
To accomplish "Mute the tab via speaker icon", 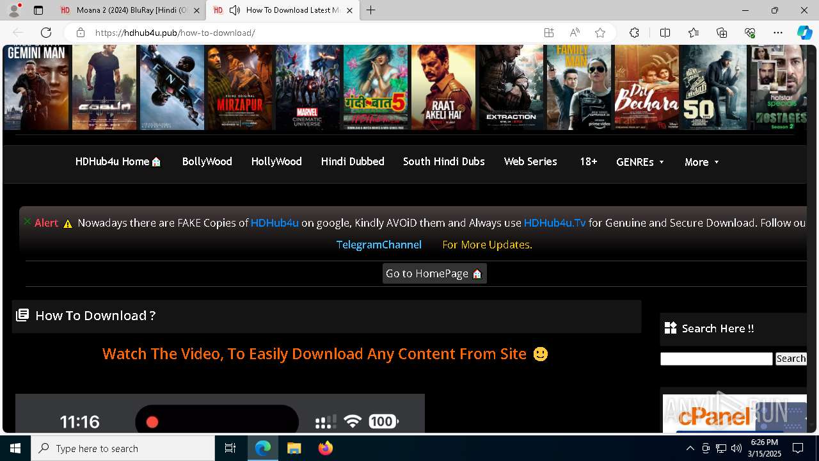I will click(x=235, y=10).
